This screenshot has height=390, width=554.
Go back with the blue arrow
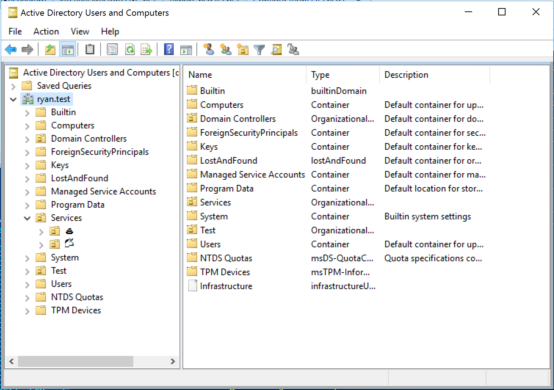(11, 49)
